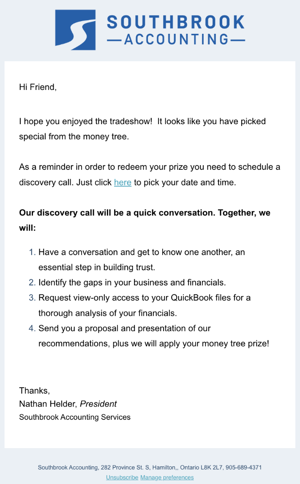
Task: Click the 'Southbrook Accounting Services' signature line
Action: tap(75, 417)
